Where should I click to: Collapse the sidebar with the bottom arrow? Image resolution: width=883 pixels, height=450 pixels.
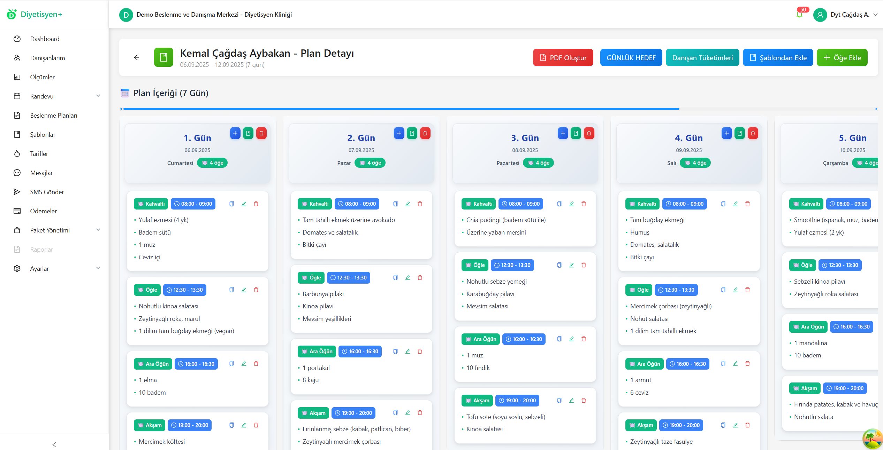click(54, 444)
